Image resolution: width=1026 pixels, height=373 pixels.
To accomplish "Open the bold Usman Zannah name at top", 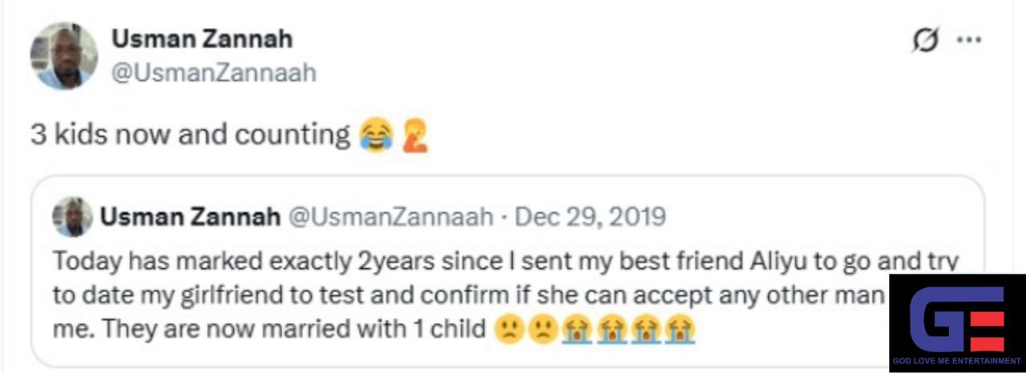I will point(201,38).
